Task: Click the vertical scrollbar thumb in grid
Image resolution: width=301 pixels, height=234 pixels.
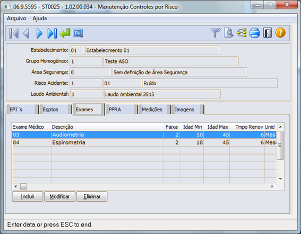Action: pos(280,146)
